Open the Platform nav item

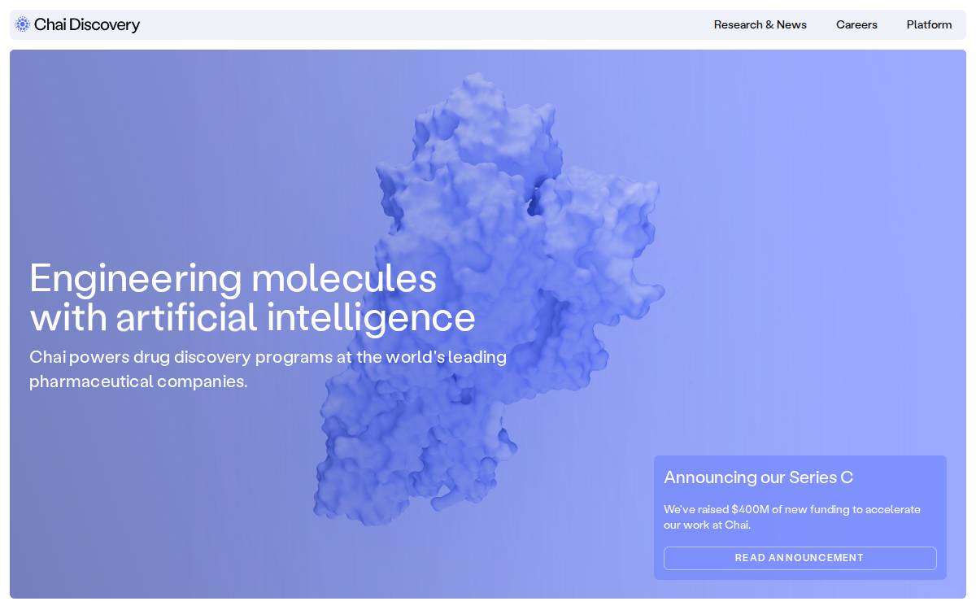pos(929,24)
